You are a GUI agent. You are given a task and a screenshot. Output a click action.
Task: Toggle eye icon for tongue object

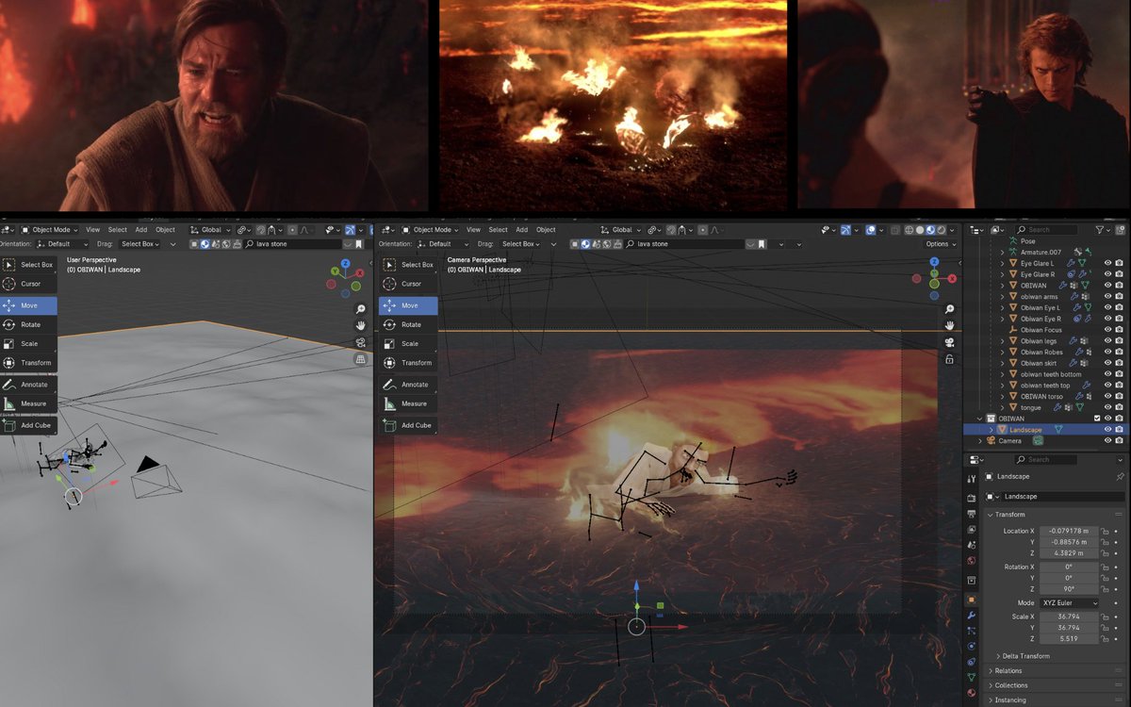pyautogui.click(x=1107, y=407)
